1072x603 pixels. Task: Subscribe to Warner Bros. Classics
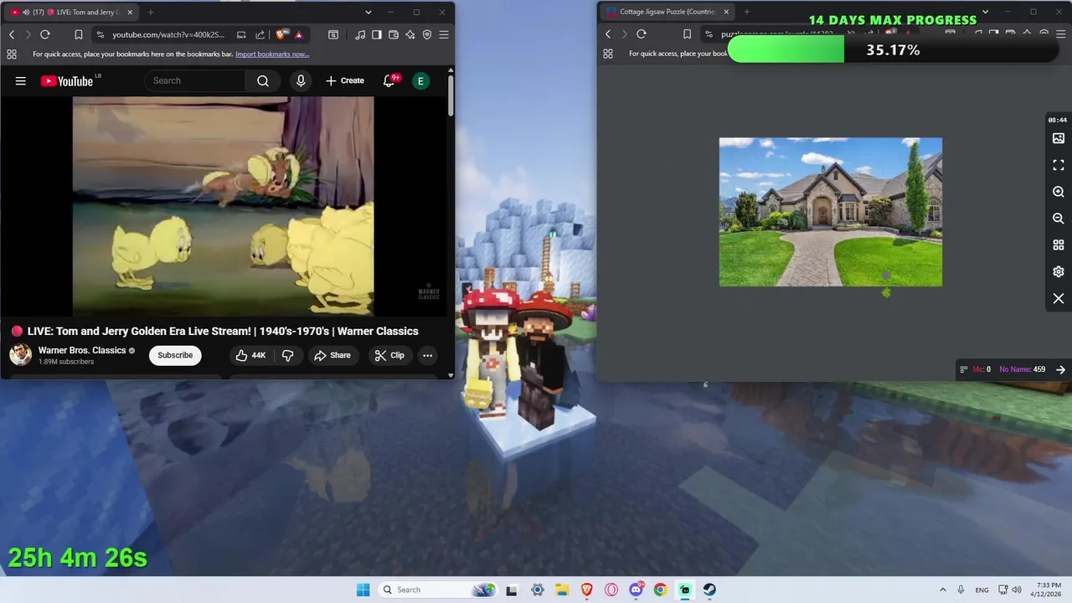click(175, 355)
